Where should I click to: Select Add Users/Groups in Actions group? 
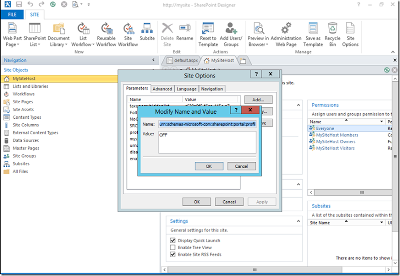pyautogui.click(x=231, y=34)
